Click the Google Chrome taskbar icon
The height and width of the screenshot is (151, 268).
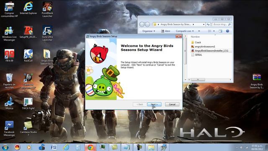tap(90, 147)
